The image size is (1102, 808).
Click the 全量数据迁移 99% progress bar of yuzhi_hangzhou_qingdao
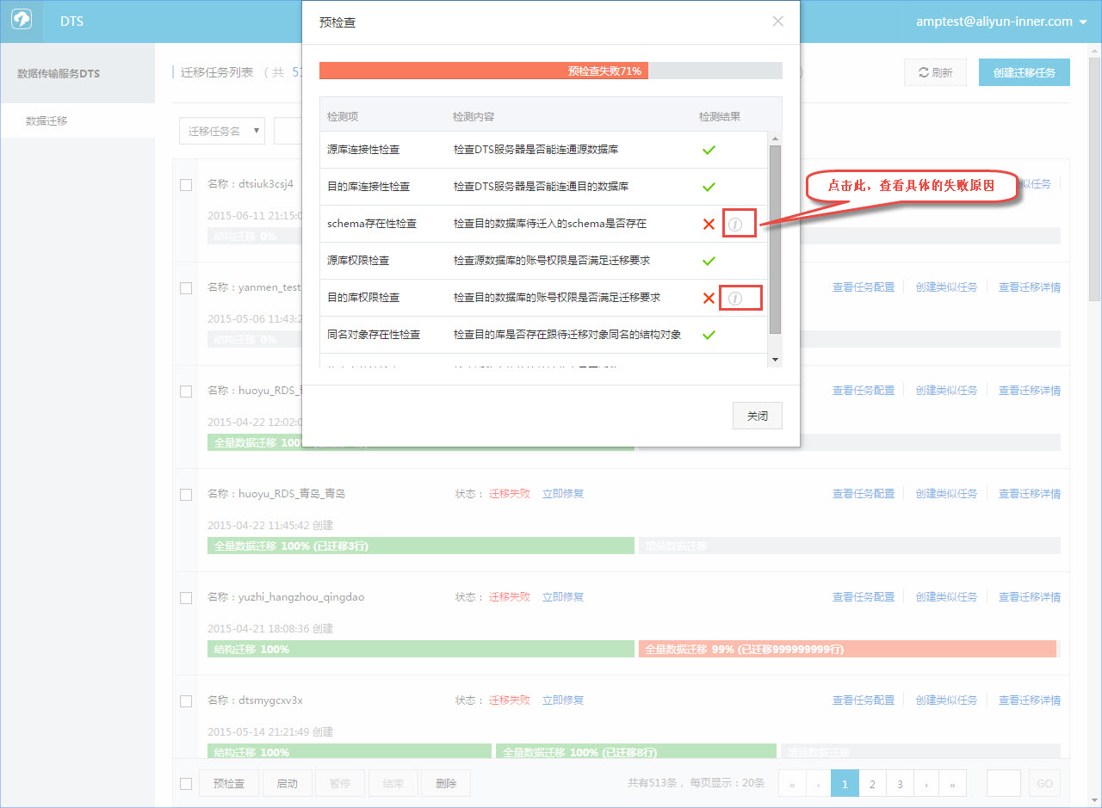847,649
